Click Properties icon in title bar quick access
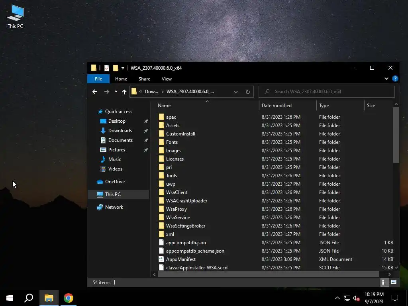This screenshot has height=306, width=408. (107, 68)
